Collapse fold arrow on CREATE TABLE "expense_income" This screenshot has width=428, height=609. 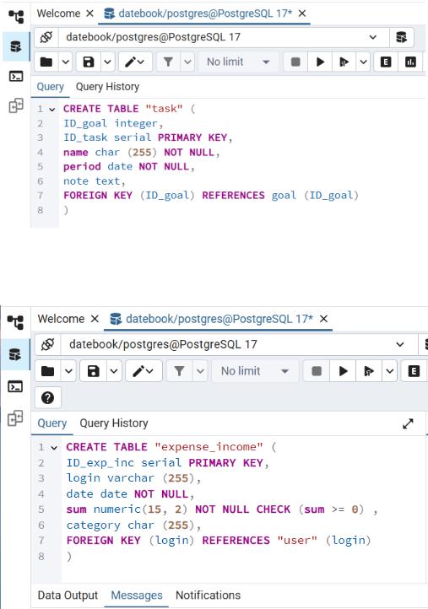click(54, 447)
